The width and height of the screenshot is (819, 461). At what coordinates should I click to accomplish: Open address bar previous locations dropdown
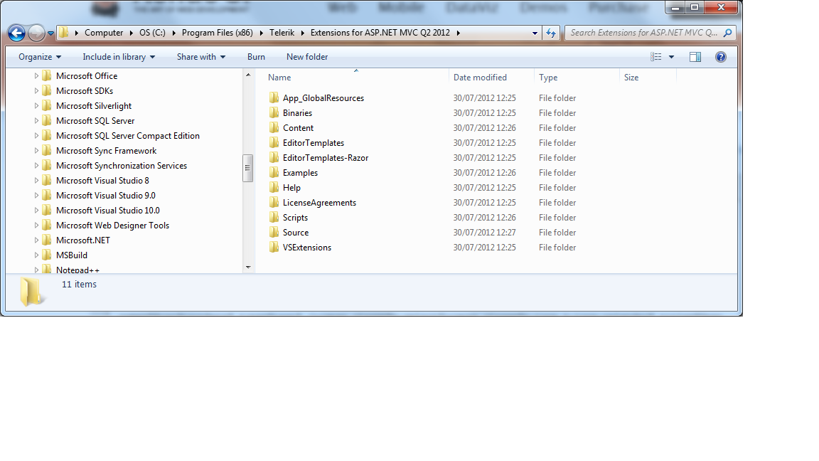point(535,33)
